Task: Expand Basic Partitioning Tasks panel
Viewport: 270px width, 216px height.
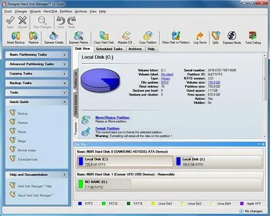Action: pos(64,55)
